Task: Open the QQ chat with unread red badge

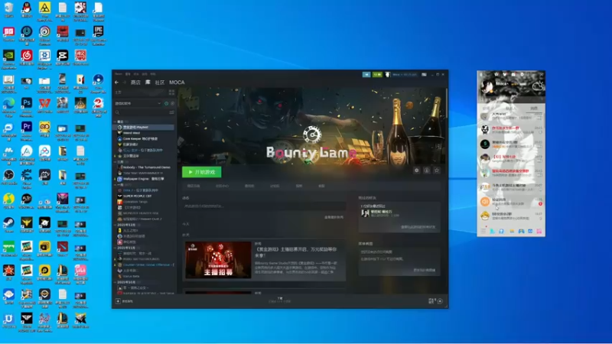Action: 511,202
